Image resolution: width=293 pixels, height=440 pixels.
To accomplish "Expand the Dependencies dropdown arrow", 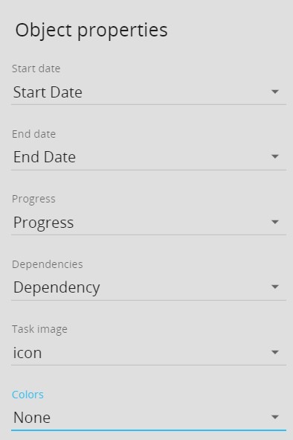I will (x=275, y=287).
